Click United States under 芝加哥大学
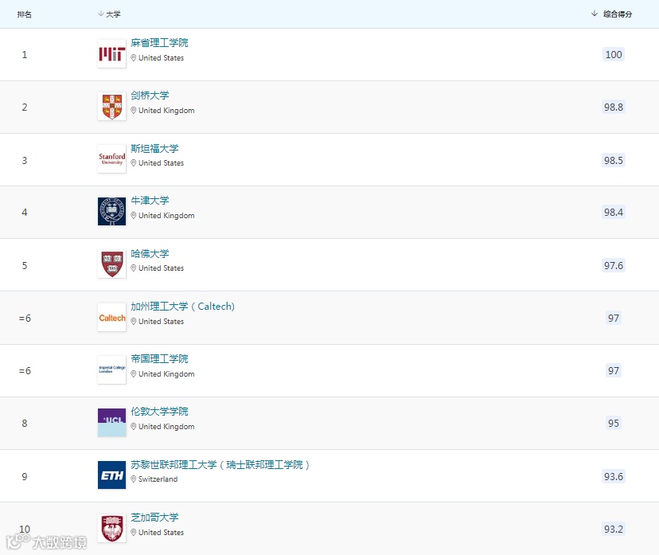Image resolution: width=659 pixels, height=555 pixels. tap(161, 533)
